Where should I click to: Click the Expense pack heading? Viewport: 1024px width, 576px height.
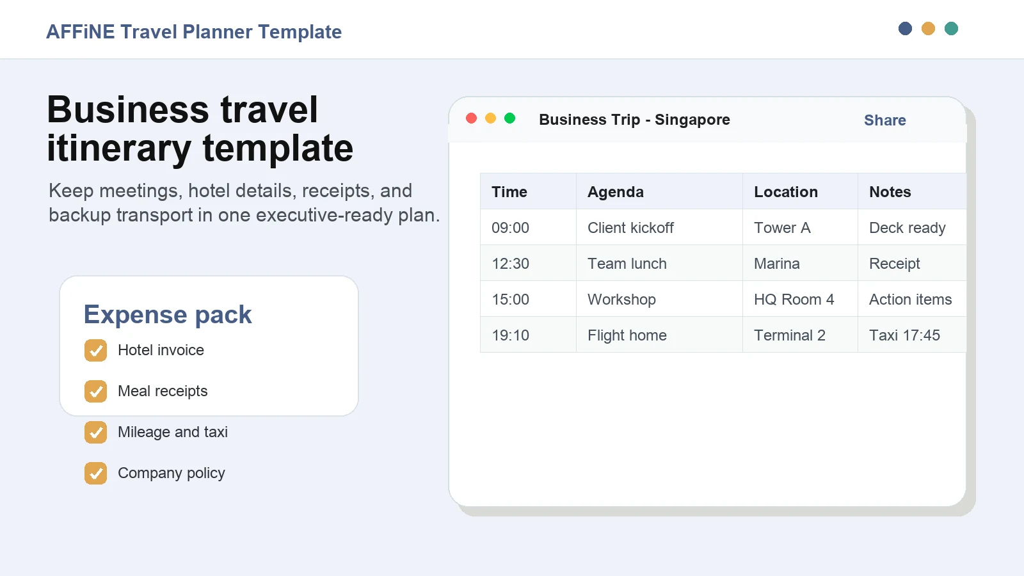(x=168, y=315)
